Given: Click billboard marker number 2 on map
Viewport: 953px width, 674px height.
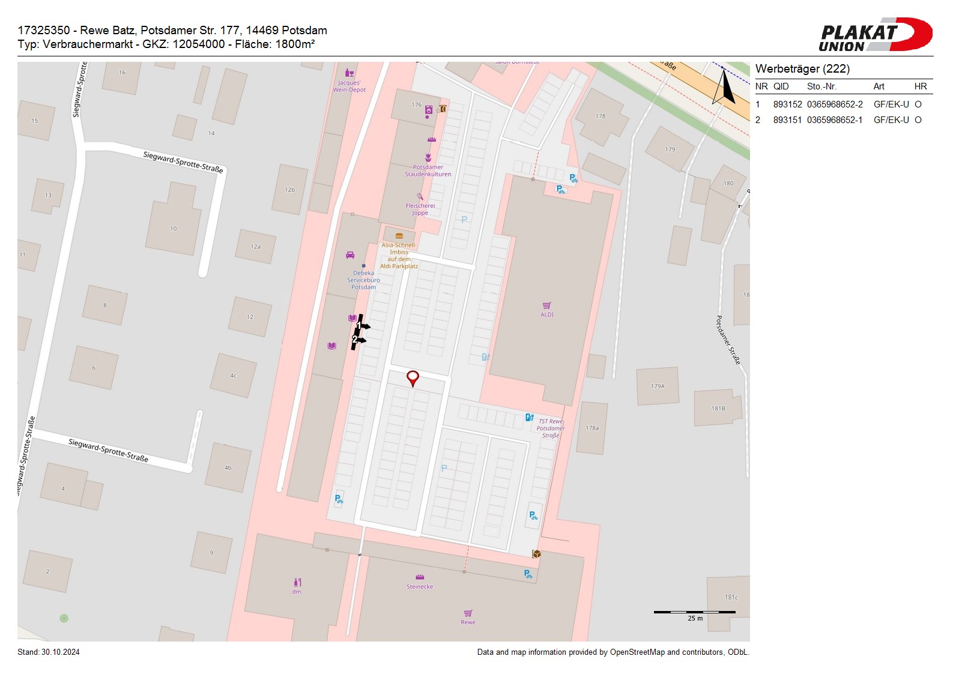Looking at the screenshot, I should click(x=356, y=340).
